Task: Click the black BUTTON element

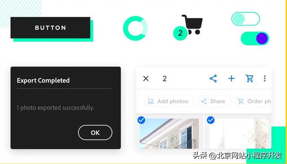Action: pyautogui.click(x=50, y=28)
